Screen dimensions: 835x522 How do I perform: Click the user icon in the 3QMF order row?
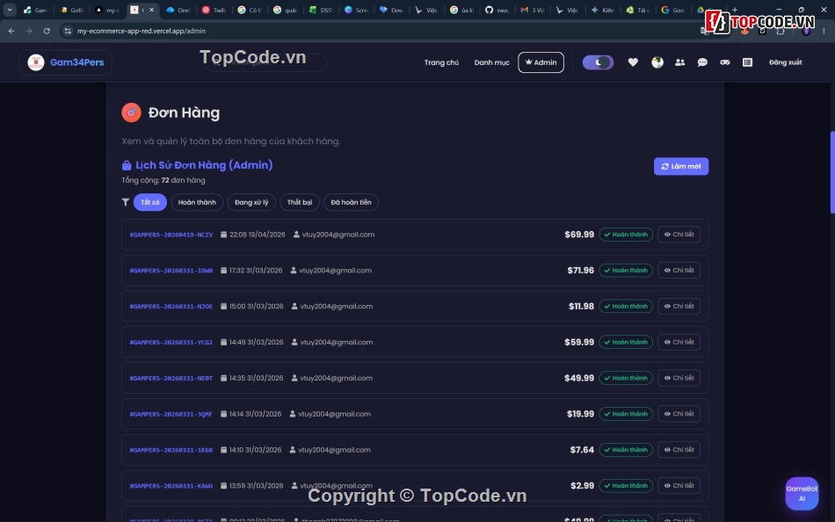tap(293, 414)
